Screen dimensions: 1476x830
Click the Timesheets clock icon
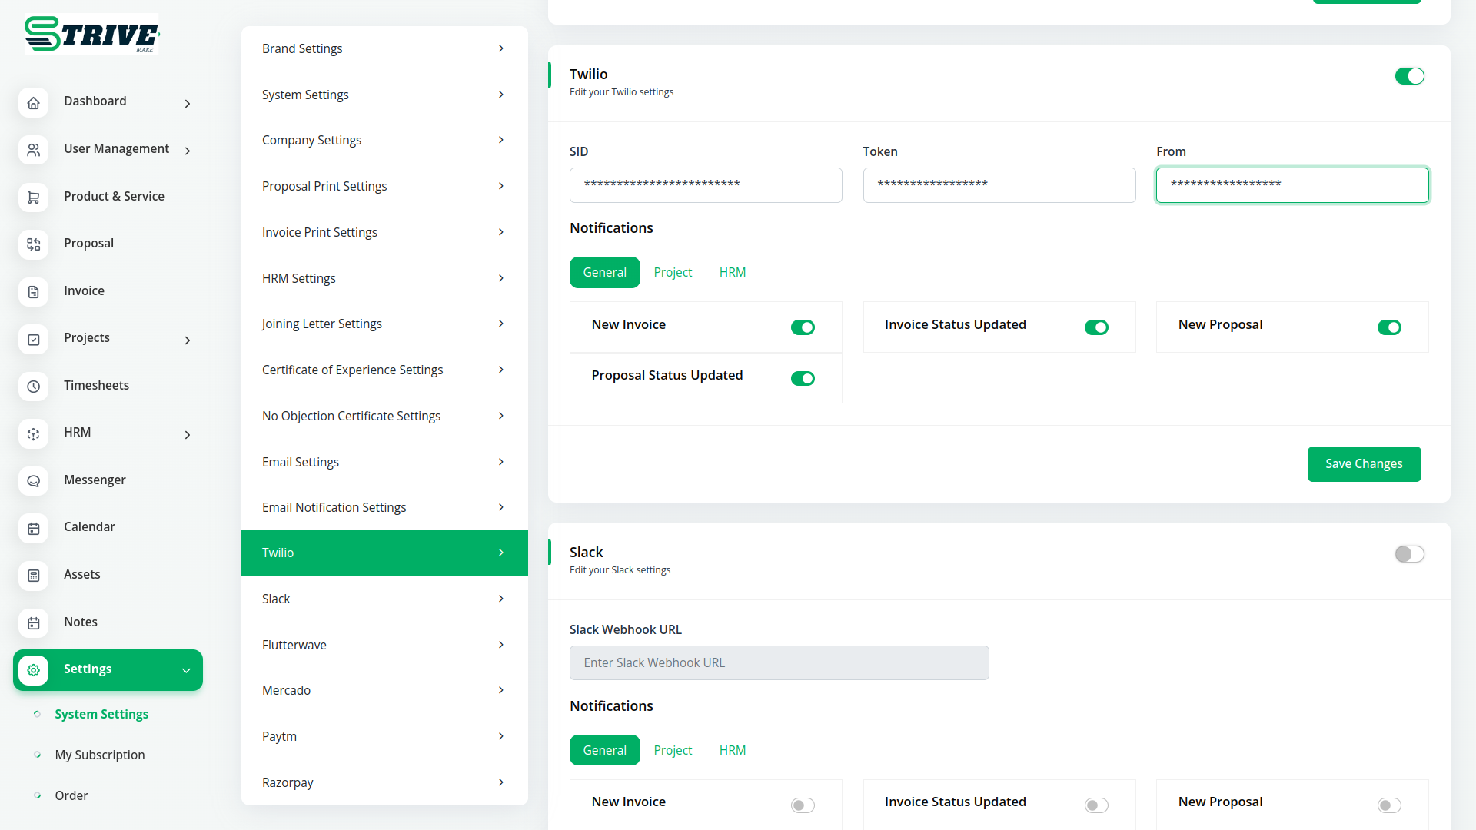[x=33, y=387]
